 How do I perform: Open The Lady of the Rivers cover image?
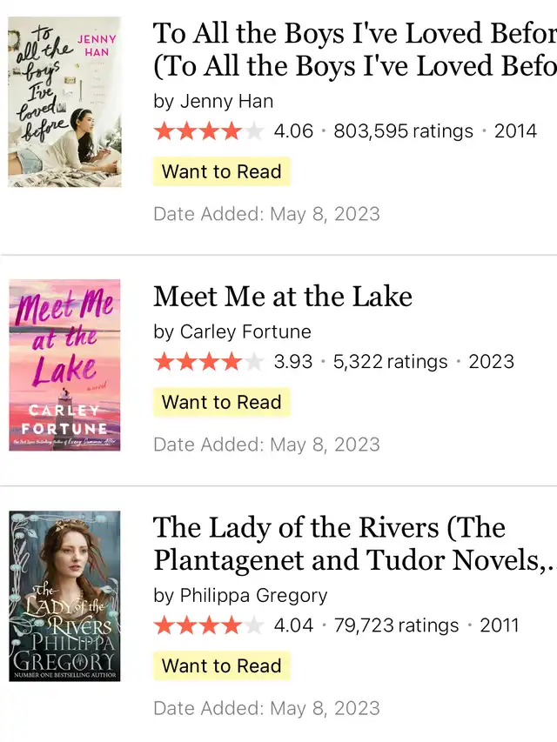coord(64,596)
